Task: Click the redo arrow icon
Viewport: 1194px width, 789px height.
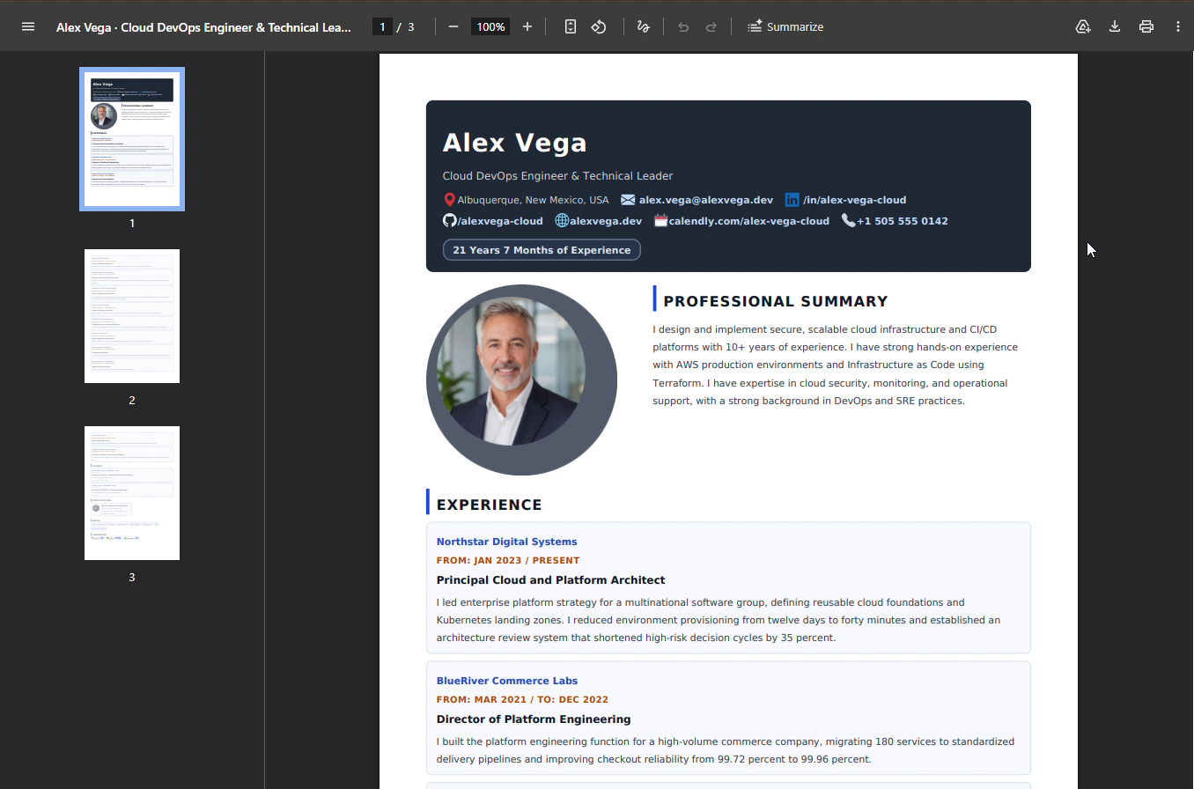Action: [x=711, y=26]
